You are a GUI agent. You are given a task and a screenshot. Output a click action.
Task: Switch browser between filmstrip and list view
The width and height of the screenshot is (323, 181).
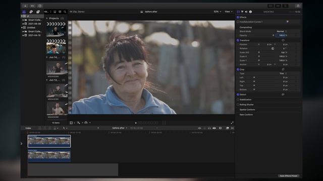point(60,12)
